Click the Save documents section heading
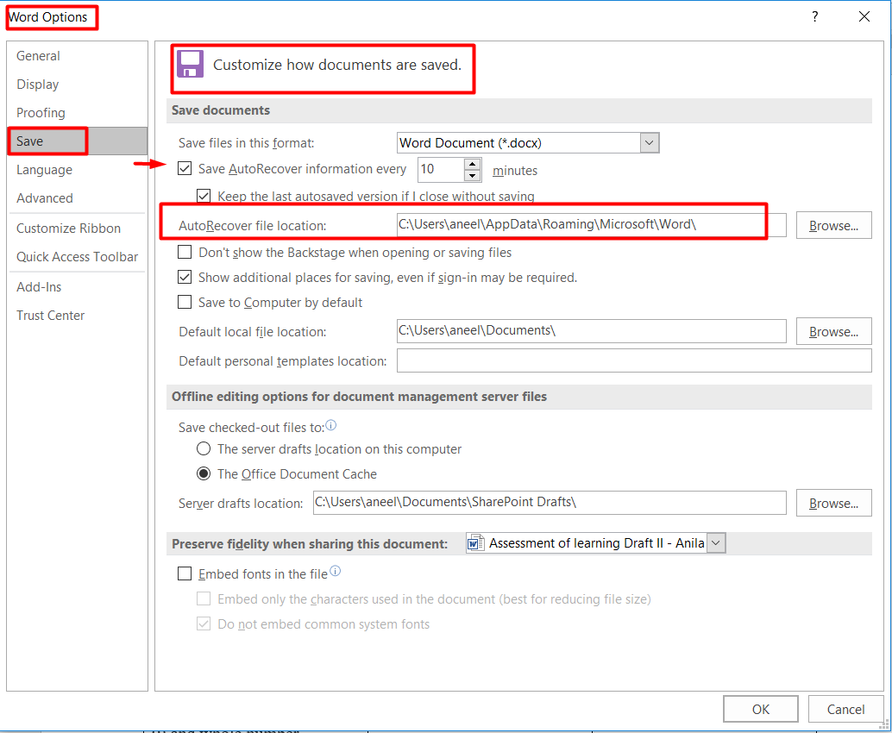 click(221, 110)
